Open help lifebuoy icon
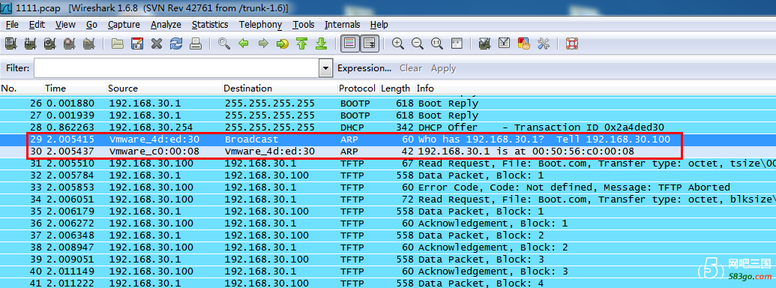776x288 pixels. point(572,43)
